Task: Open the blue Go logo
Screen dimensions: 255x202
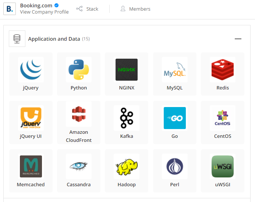Action: (x=175, y=118)
